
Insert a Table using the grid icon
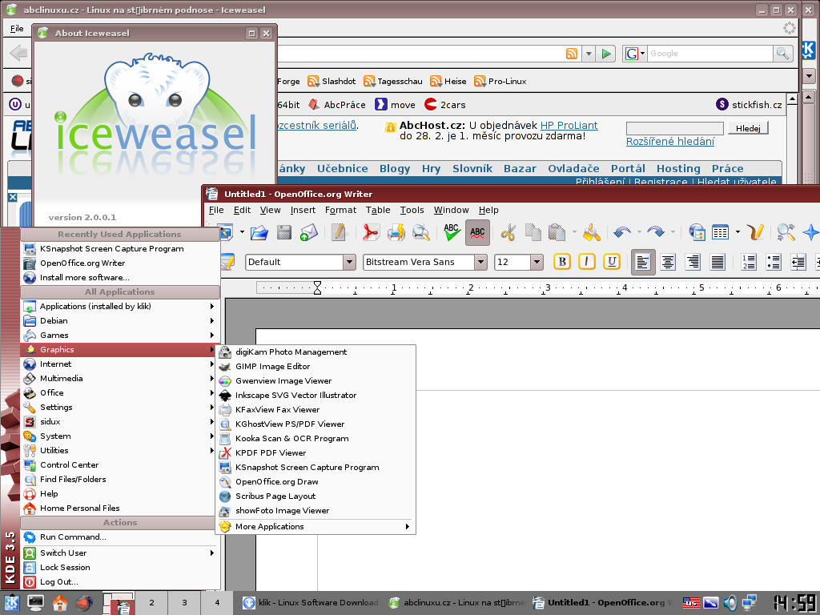(721, 232)
